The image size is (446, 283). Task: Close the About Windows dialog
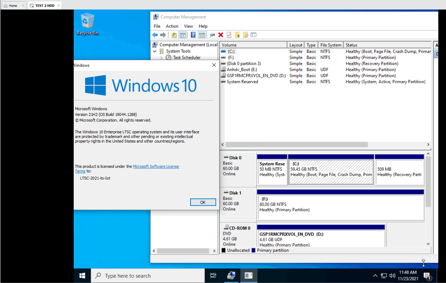point(214,65)
